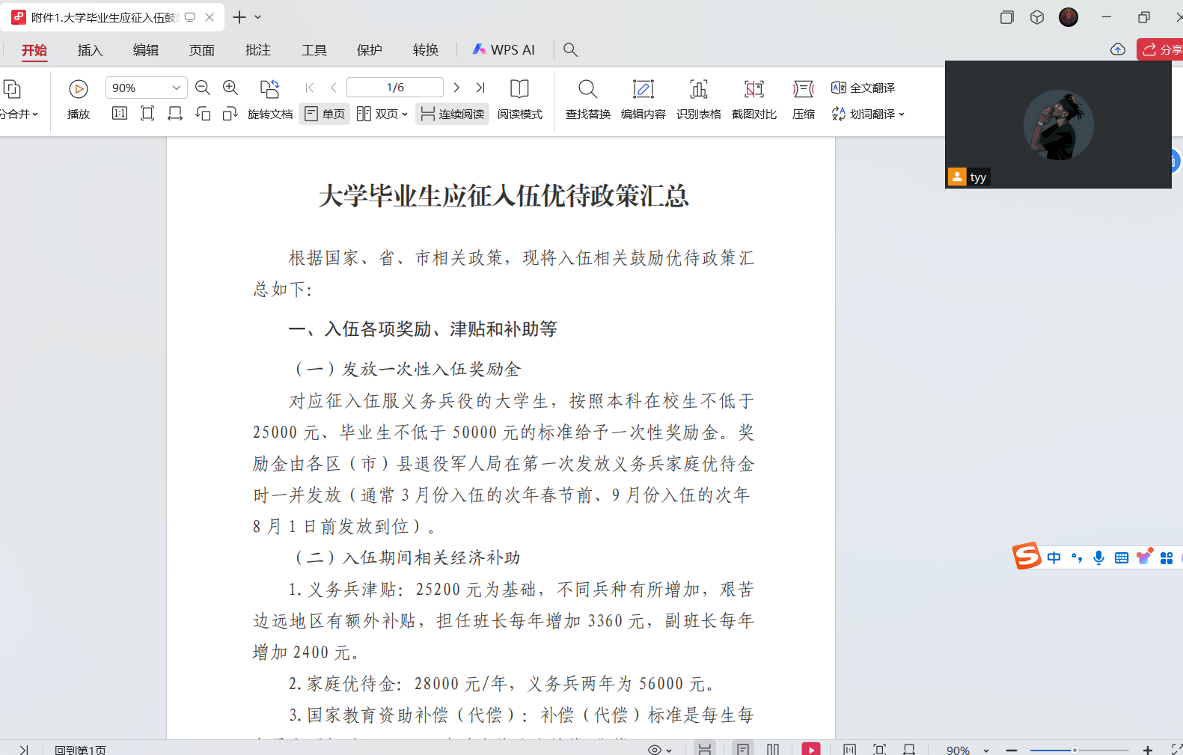Set actual size 1:1 view
The image size is (1183, 755).
click(120, 113)
